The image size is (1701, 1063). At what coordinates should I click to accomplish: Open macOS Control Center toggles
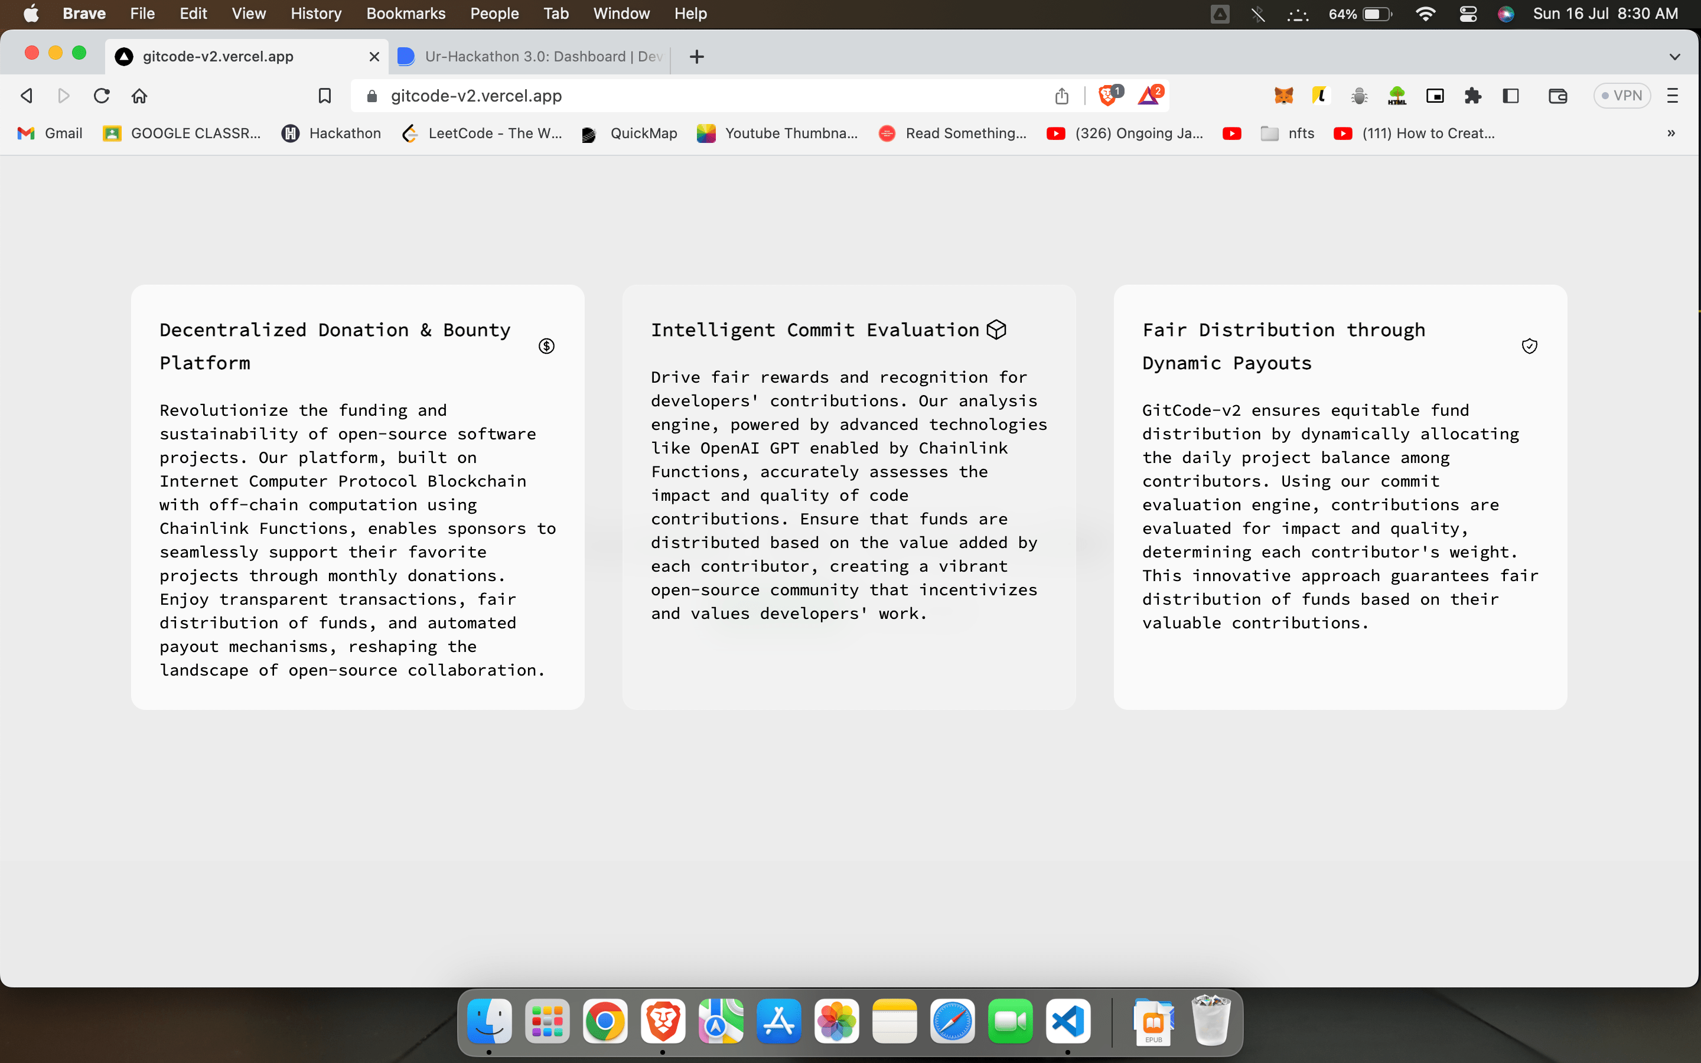[x=1468, y=14]
